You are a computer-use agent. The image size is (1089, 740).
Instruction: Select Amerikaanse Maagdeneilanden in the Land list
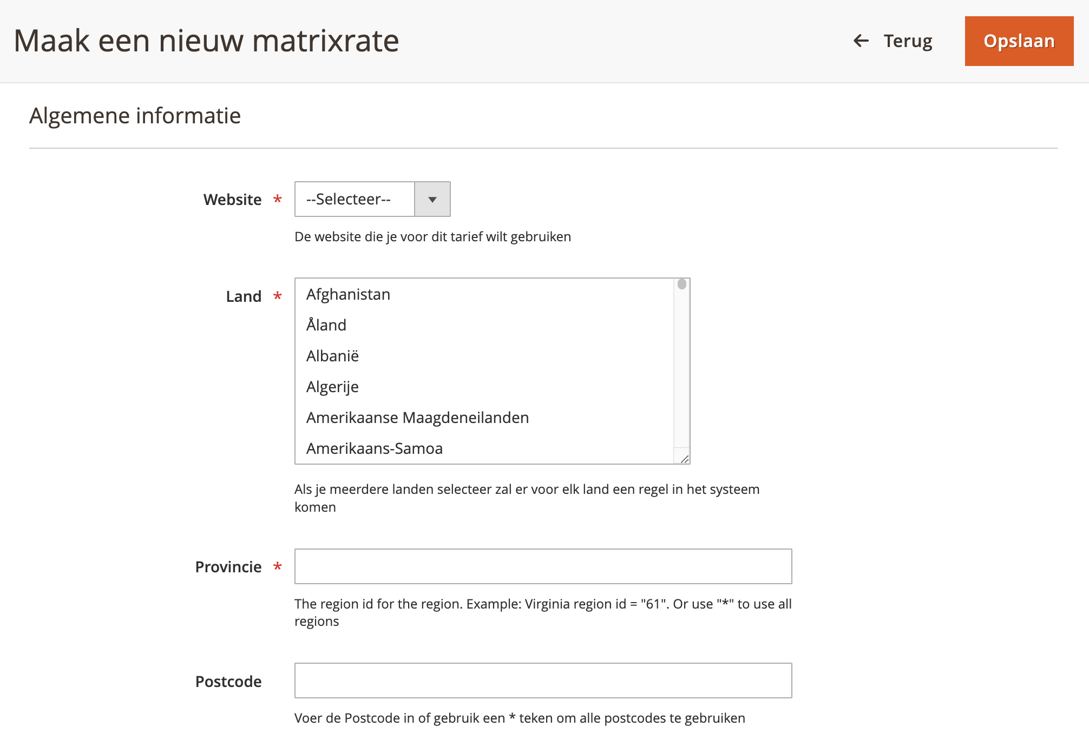click(485, 418)
